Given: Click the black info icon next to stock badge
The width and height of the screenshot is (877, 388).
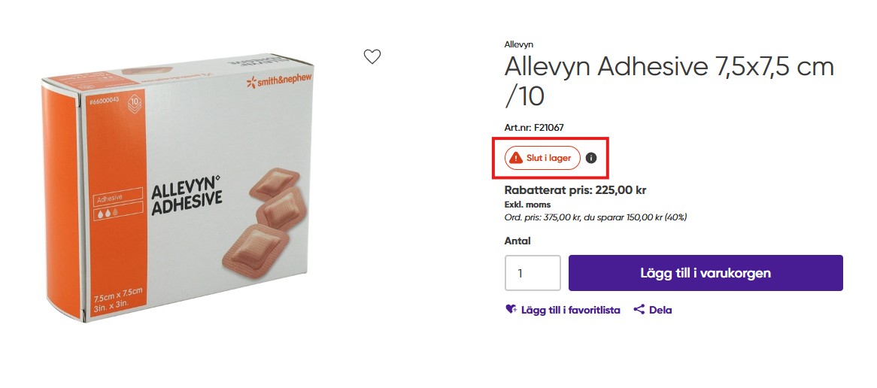Looking at the screenshot, I should point(591,158).
